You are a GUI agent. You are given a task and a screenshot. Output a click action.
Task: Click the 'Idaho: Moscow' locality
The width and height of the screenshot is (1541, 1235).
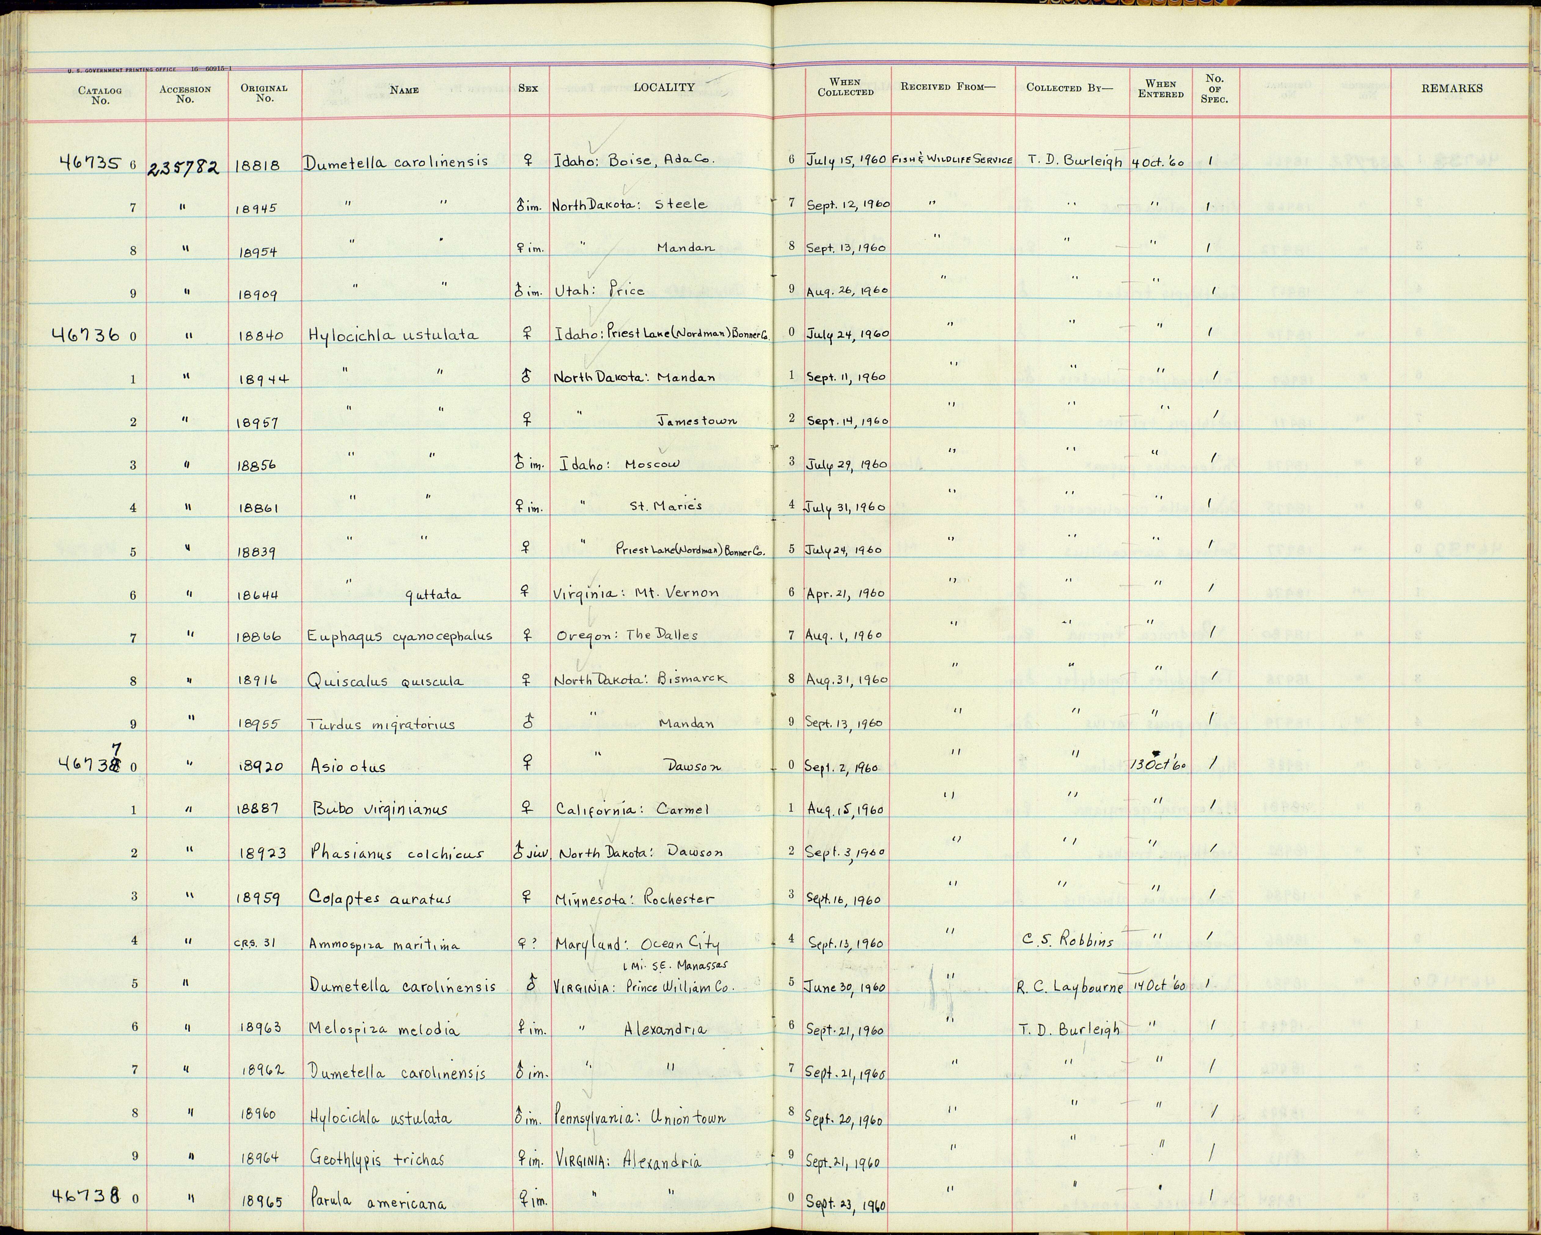pos(620,463)
